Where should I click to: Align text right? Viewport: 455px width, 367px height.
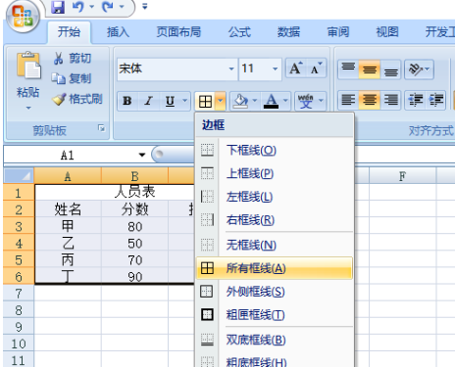[x=391, y=100]
